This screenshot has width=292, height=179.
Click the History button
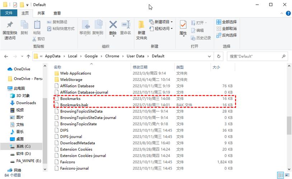coord(201,38)
